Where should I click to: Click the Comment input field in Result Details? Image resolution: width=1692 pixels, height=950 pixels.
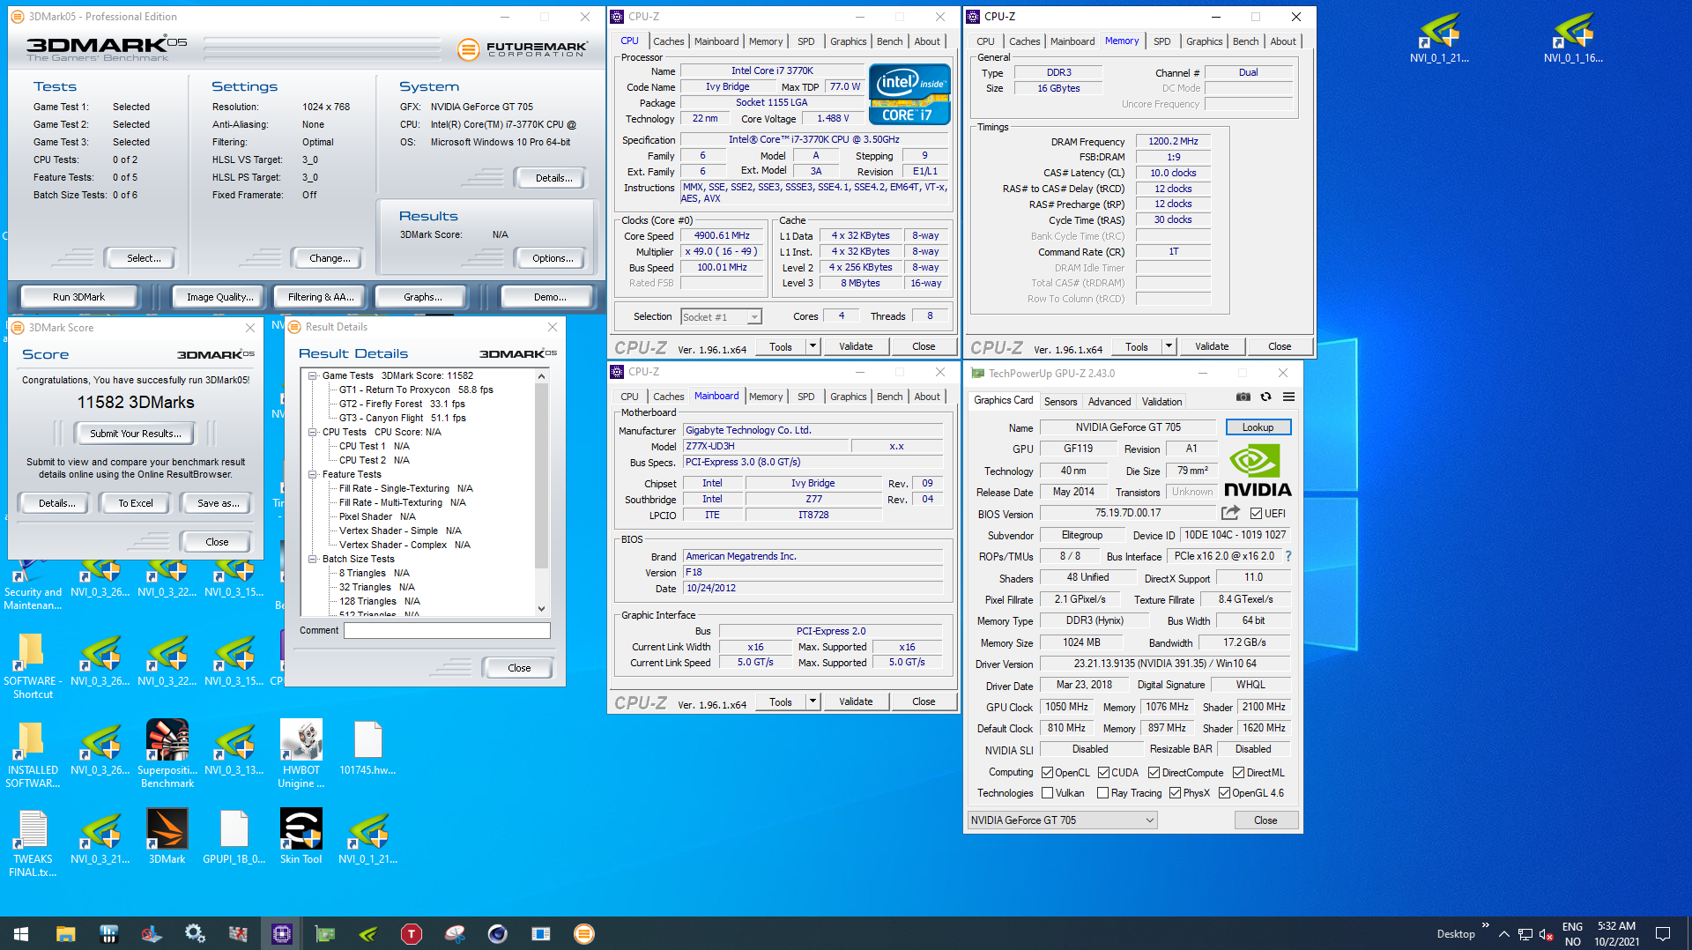[x=447, y=631]
